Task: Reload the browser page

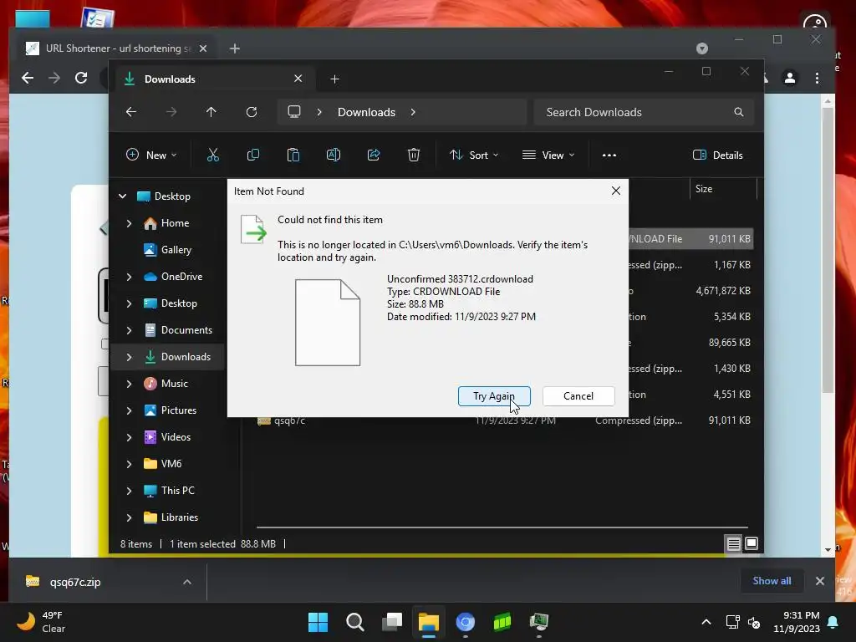Action: tap(81, 78)
